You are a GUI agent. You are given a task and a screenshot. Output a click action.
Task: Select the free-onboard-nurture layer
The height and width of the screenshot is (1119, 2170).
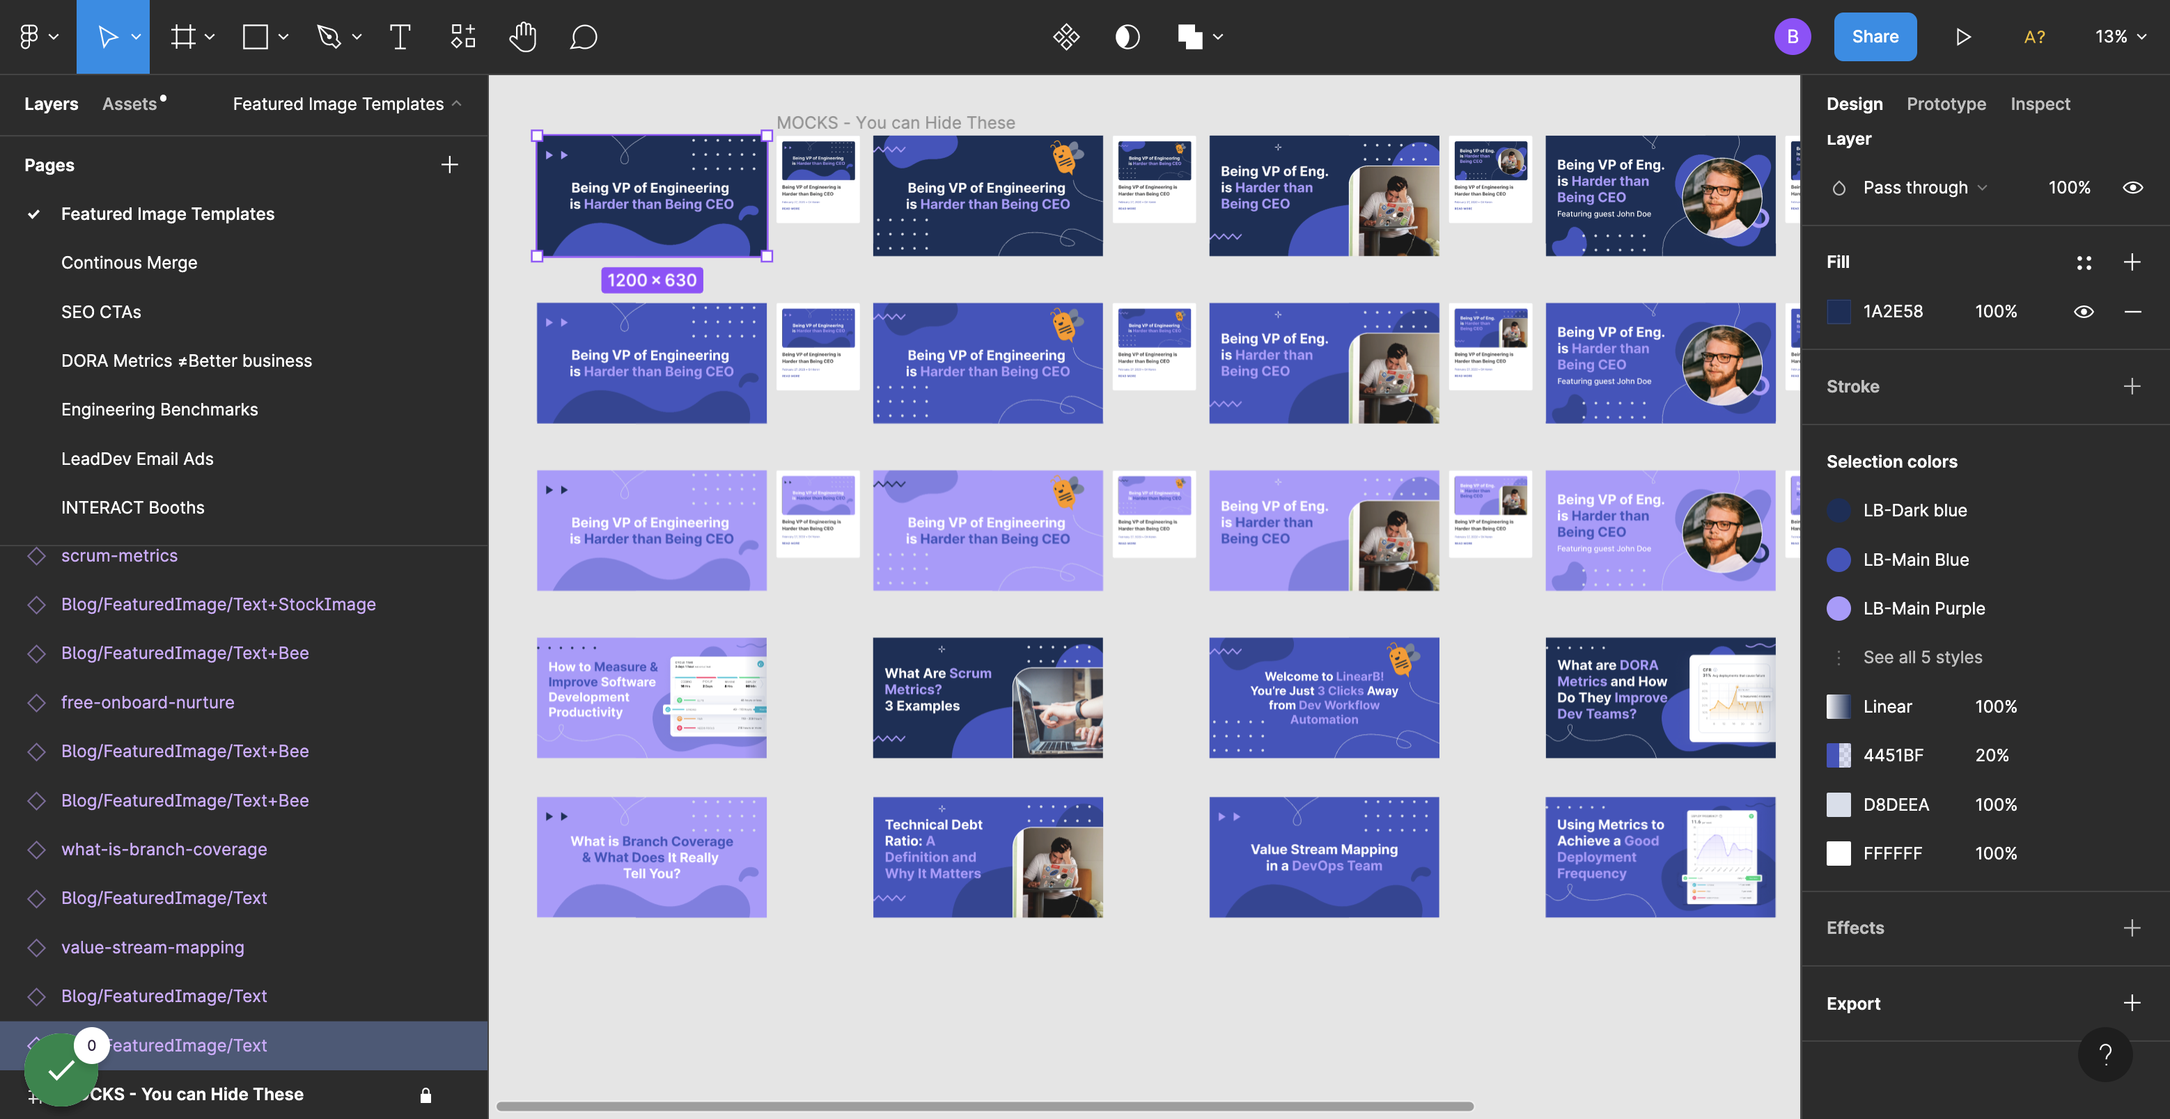coord(148,702)
